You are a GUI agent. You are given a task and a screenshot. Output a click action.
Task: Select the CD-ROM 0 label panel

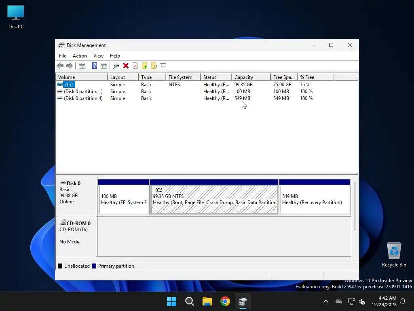pyautogui.click(x=76, y=236)
